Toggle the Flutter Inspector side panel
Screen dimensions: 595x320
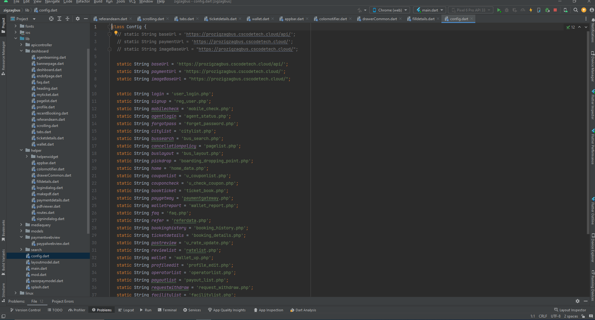[593, 105]
